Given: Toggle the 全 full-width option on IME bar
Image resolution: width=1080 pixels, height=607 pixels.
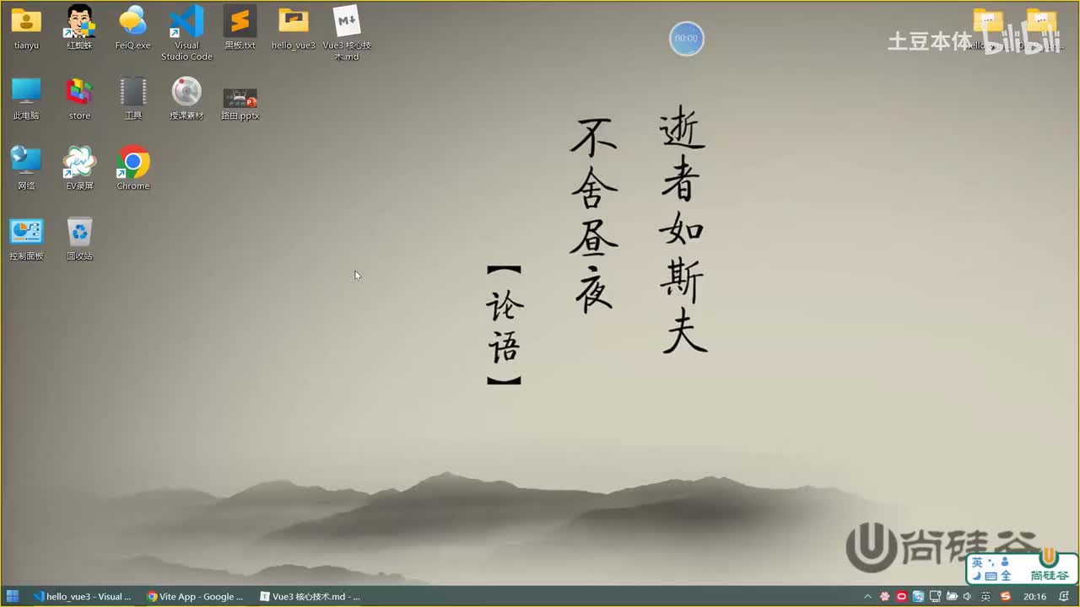Looking at the screenshot, I should [1006, 577].
